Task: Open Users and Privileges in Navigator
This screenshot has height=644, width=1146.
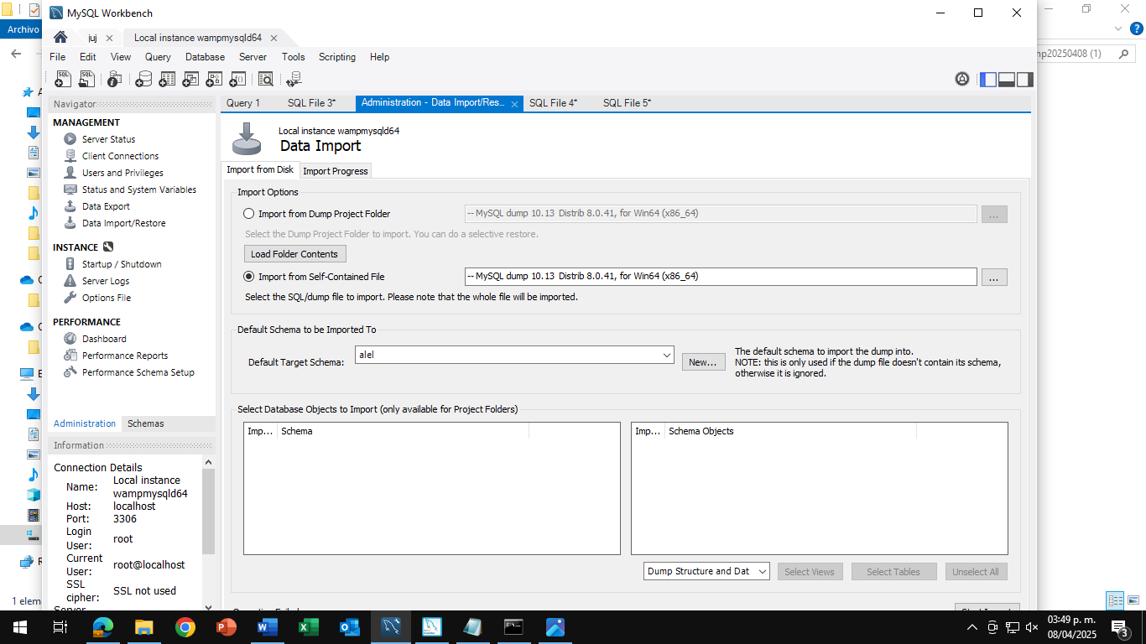Action: [122, 173]
